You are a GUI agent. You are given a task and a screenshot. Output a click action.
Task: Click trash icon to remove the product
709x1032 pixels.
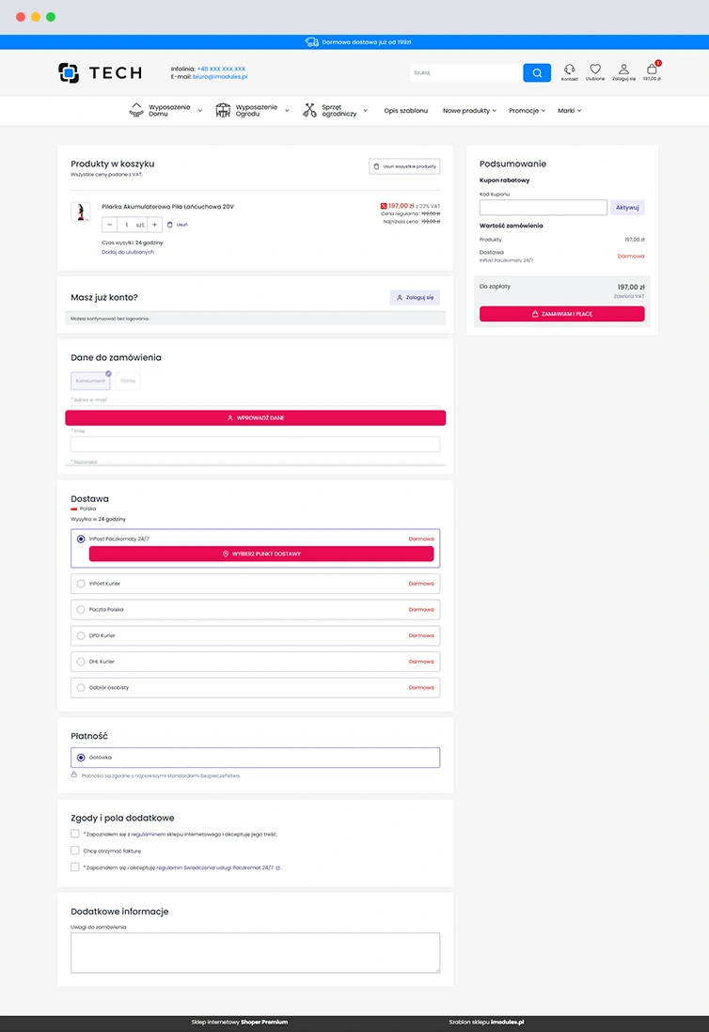[170, 225]
